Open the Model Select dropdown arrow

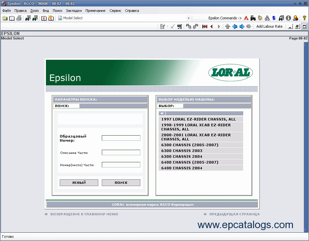point(189,18)
